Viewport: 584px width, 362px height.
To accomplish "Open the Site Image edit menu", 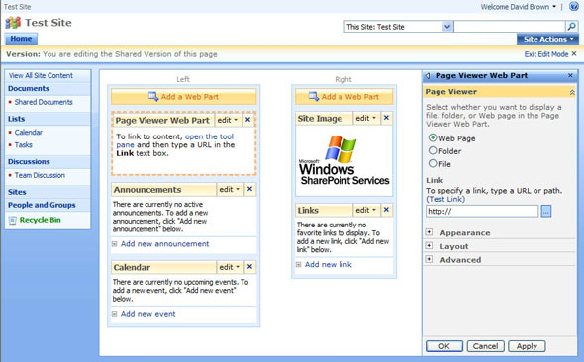I will click(366, 118).
